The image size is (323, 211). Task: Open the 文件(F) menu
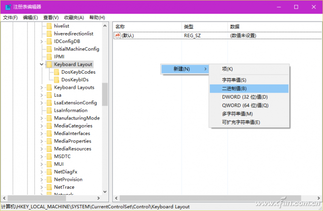tap(10, 17)
